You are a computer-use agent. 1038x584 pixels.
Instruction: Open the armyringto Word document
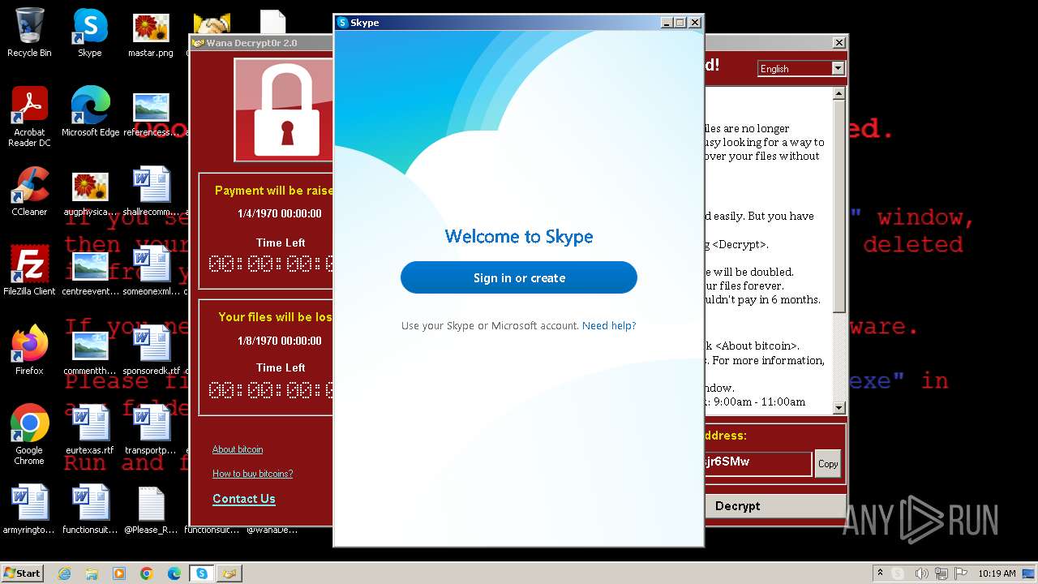click(29, 509)
